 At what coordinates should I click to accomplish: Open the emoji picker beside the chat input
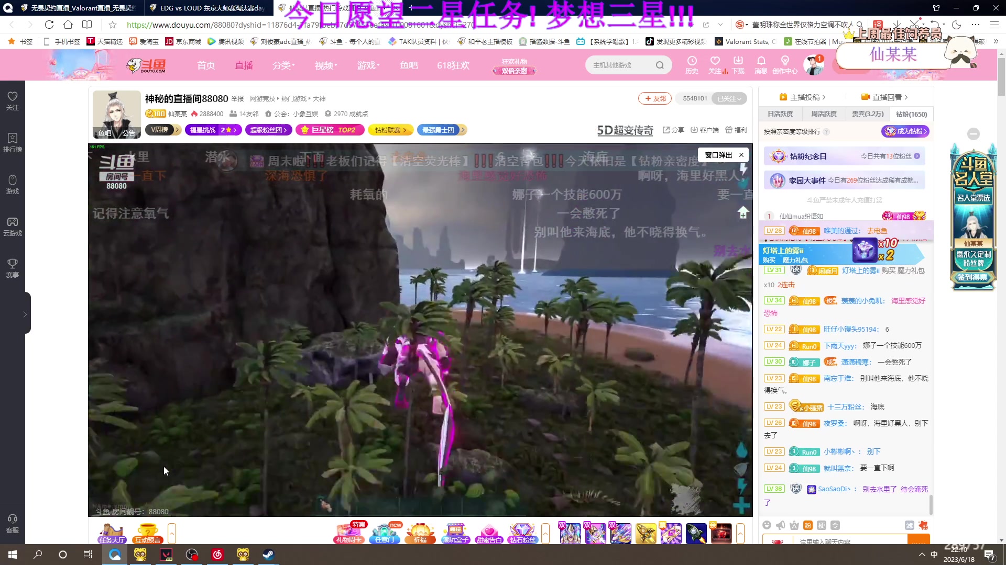pyautogui.click(x=767, y=525)
